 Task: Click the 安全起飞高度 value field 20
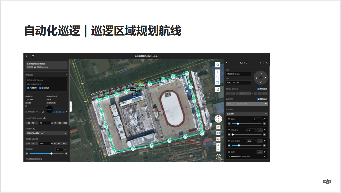44,123
